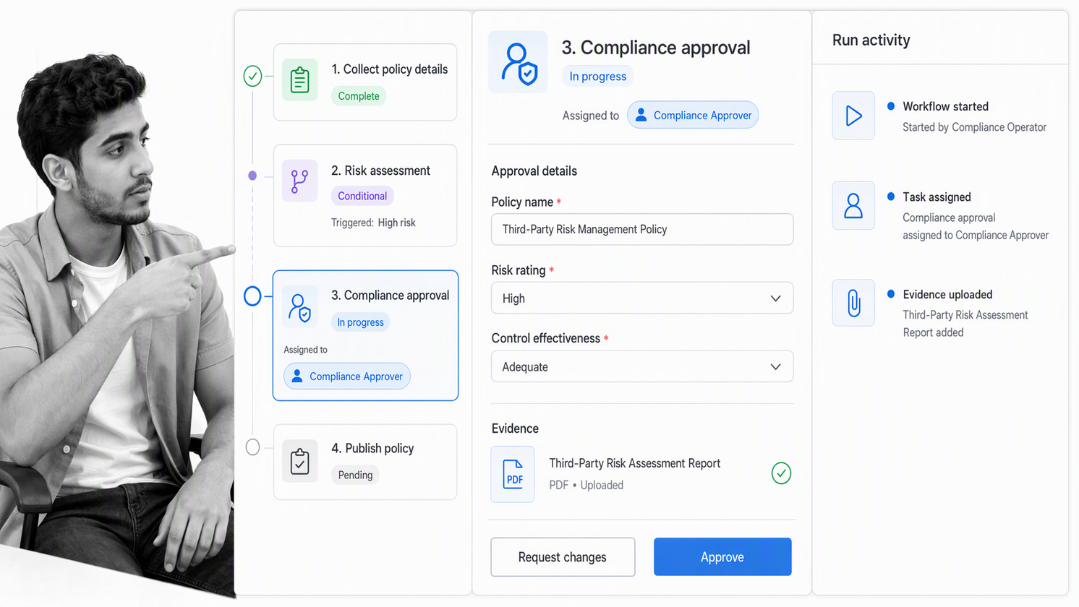The image size is (1079, 607).
Task: Open the Control effectiveness dropdown showing Adequate
Action: click(642, 366)
